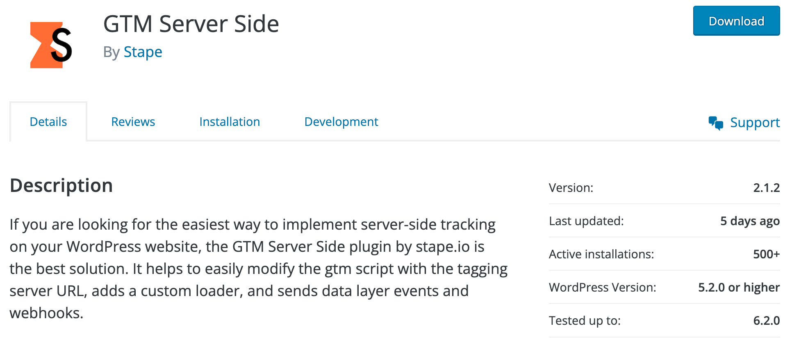Click the Active installations label
Viewport: 792px width, 342px height.
(601, 254)
